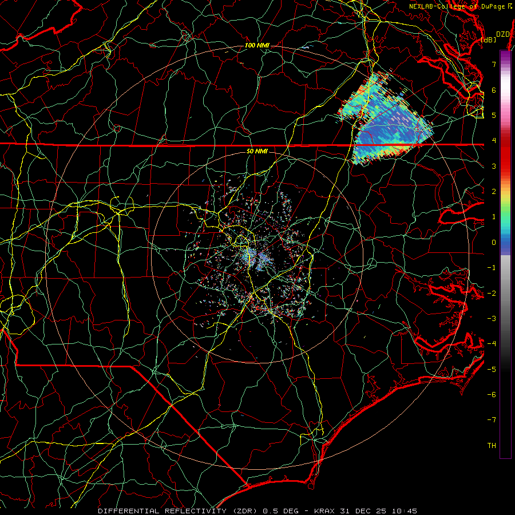Click the [dB] unit label
The height and width of the screenshot is (515, 515).
[489, 39]
